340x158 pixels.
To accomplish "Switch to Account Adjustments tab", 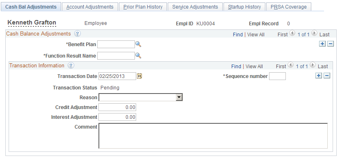I will (90, 7).
